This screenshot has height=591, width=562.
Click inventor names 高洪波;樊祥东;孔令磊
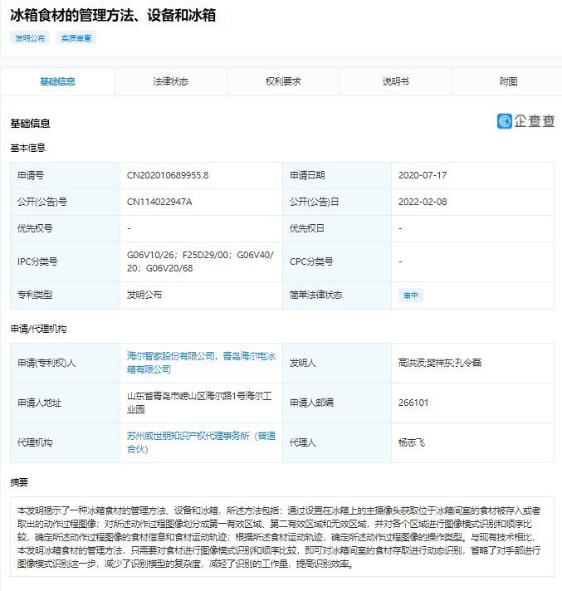(440, 363)
